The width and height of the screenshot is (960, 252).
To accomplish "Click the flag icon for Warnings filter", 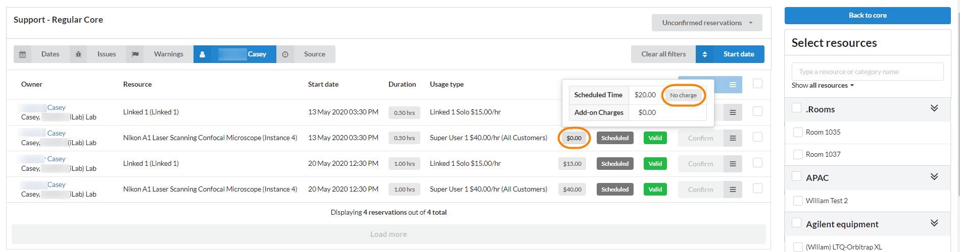I will click(x=135, y=54).
